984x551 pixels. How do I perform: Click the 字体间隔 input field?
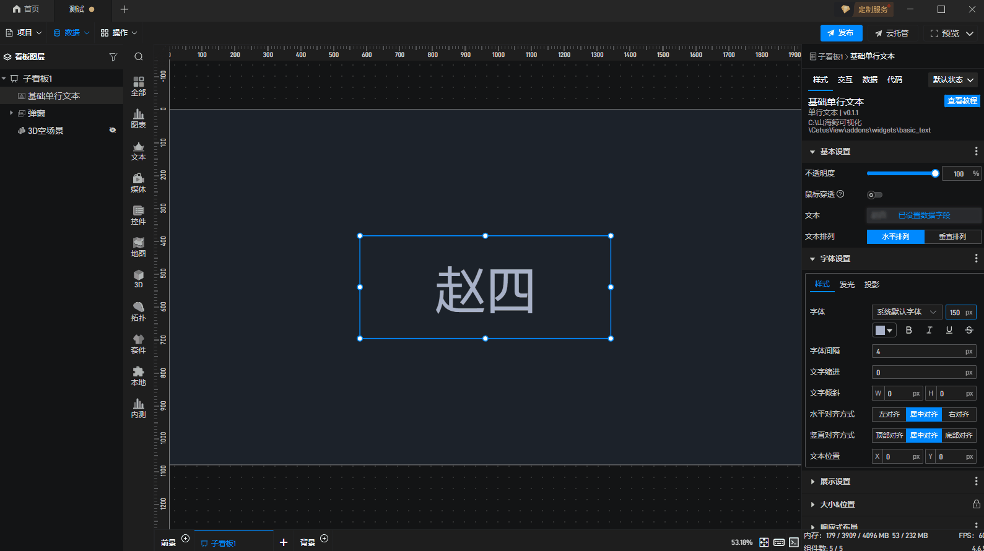[918, 352]
